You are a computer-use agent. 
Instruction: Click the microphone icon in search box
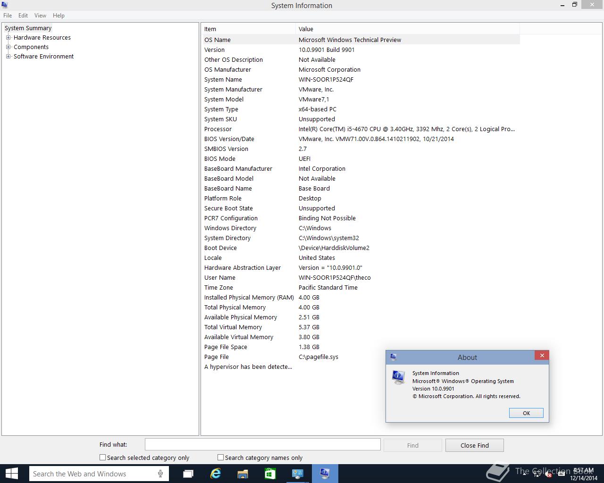(x=160, y=474)
